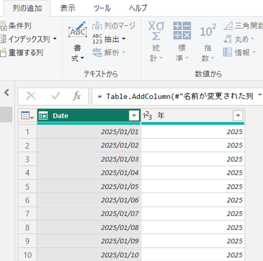This screenshot has width=263, height=261.
Task: Open the Date column filter dropdown
Action: point(134,116)
